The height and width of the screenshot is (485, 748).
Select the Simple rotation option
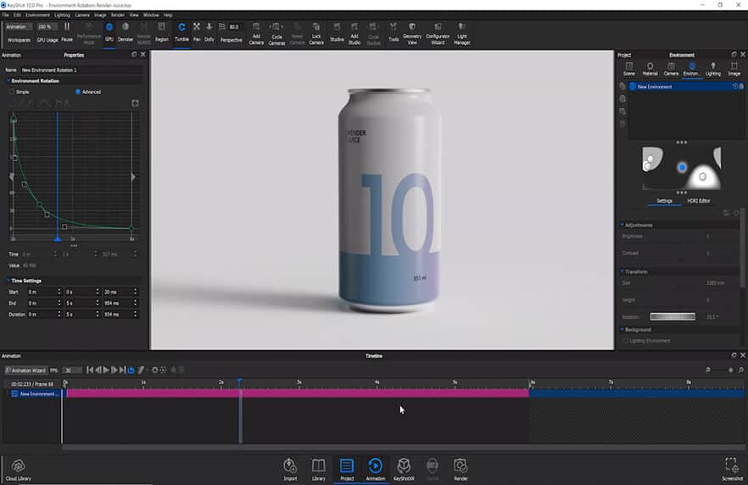coord(11,92)
